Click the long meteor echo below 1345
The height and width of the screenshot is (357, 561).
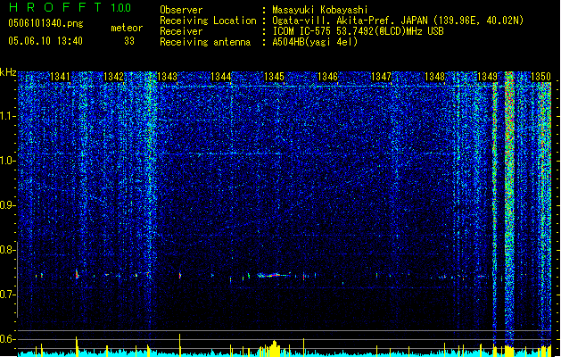[x=273, y=276]
